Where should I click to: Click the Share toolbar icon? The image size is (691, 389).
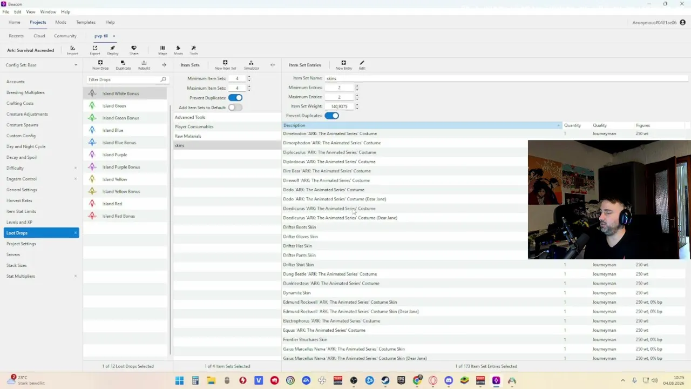(x=134, y=50)
